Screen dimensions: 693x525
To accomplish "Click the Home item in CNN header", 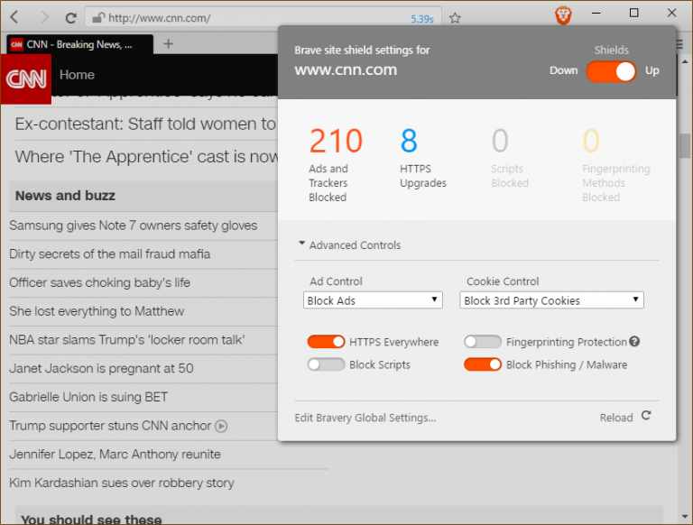I will pyautogui.click(x=77, y=75).
